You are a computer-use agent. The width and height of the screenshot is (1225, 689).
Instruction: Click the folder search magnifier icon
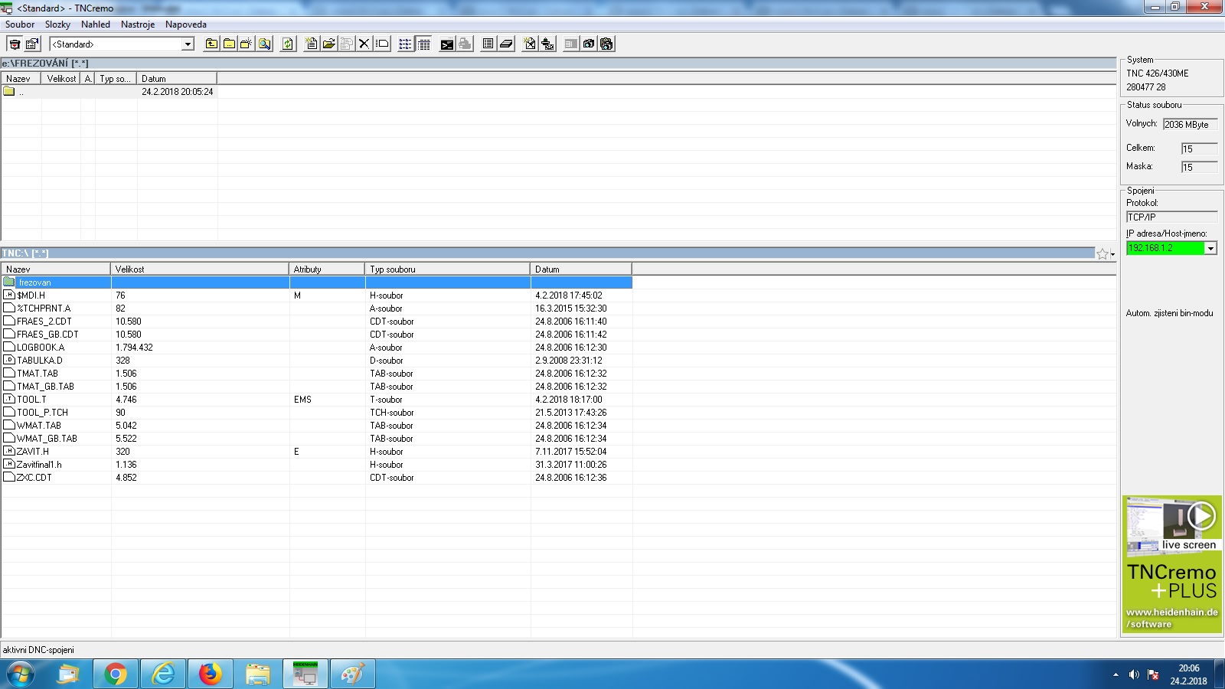click(x=265, y=44)
